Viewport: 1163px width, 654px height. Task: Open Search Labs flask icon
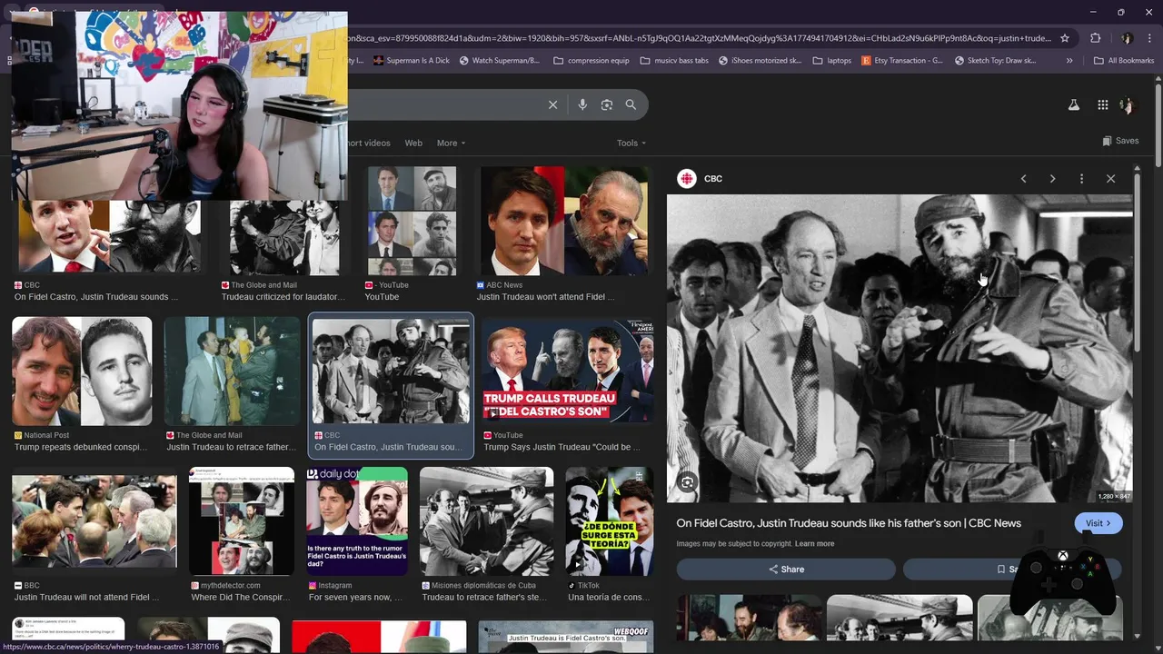(x=1073, y=105)
